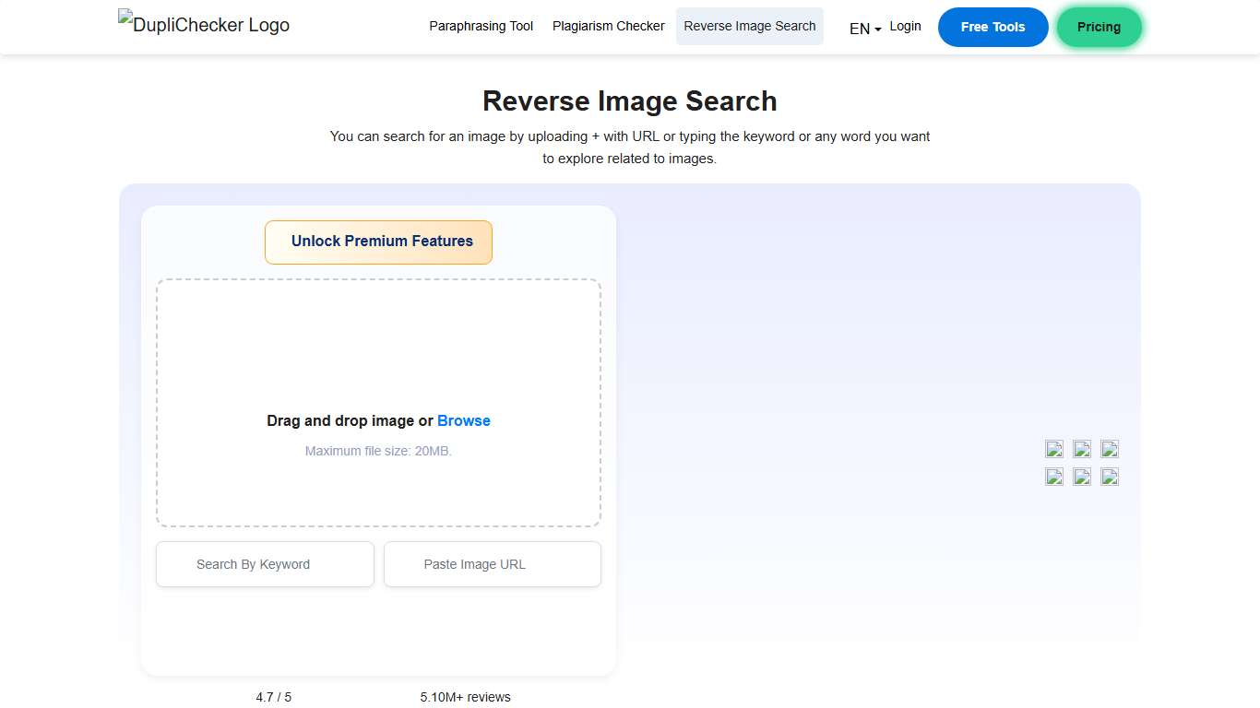Click the Free Tools button
The width and height of the screenshot is (1260, 708).
pos(993,27)
